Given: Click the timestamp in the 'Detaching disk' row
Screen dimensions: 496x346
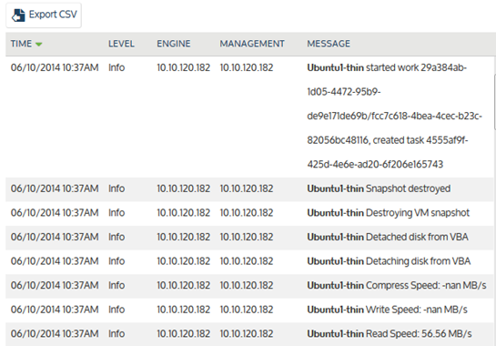Looking at the screenshot, I should click(x=55, y=261).
